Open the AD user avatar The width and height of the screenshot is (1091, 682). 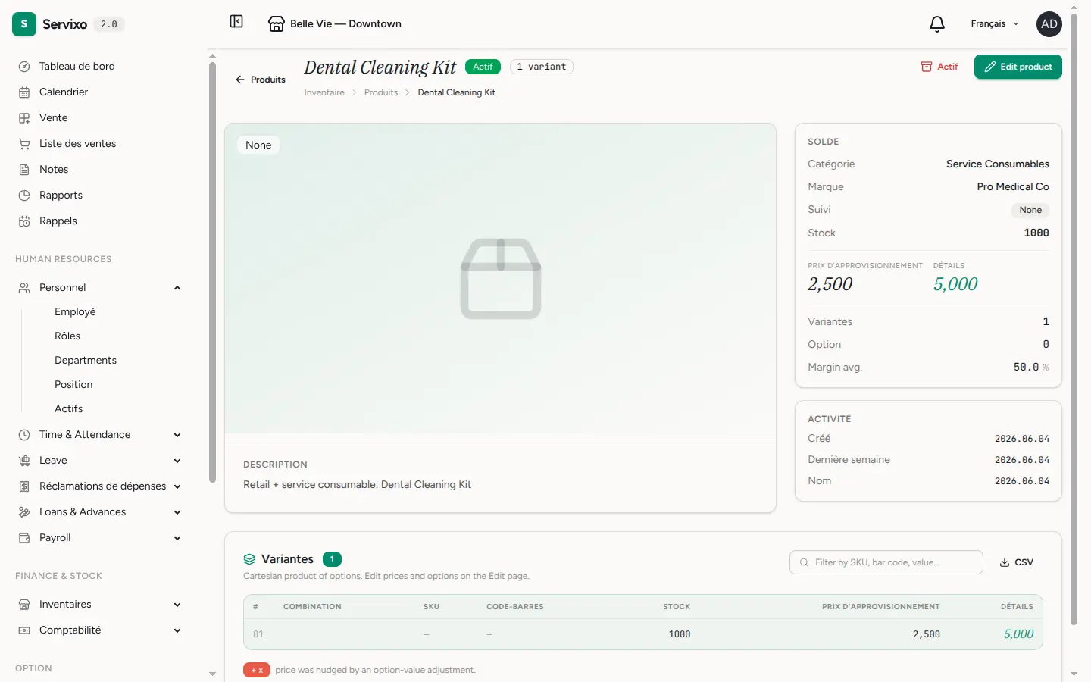tap(1049, 23)
